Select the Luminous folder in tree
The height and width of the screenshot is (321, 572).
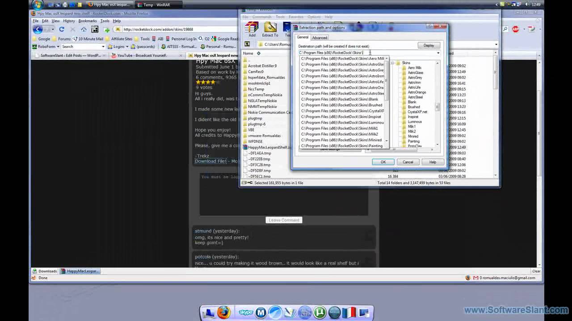point(415,122)
